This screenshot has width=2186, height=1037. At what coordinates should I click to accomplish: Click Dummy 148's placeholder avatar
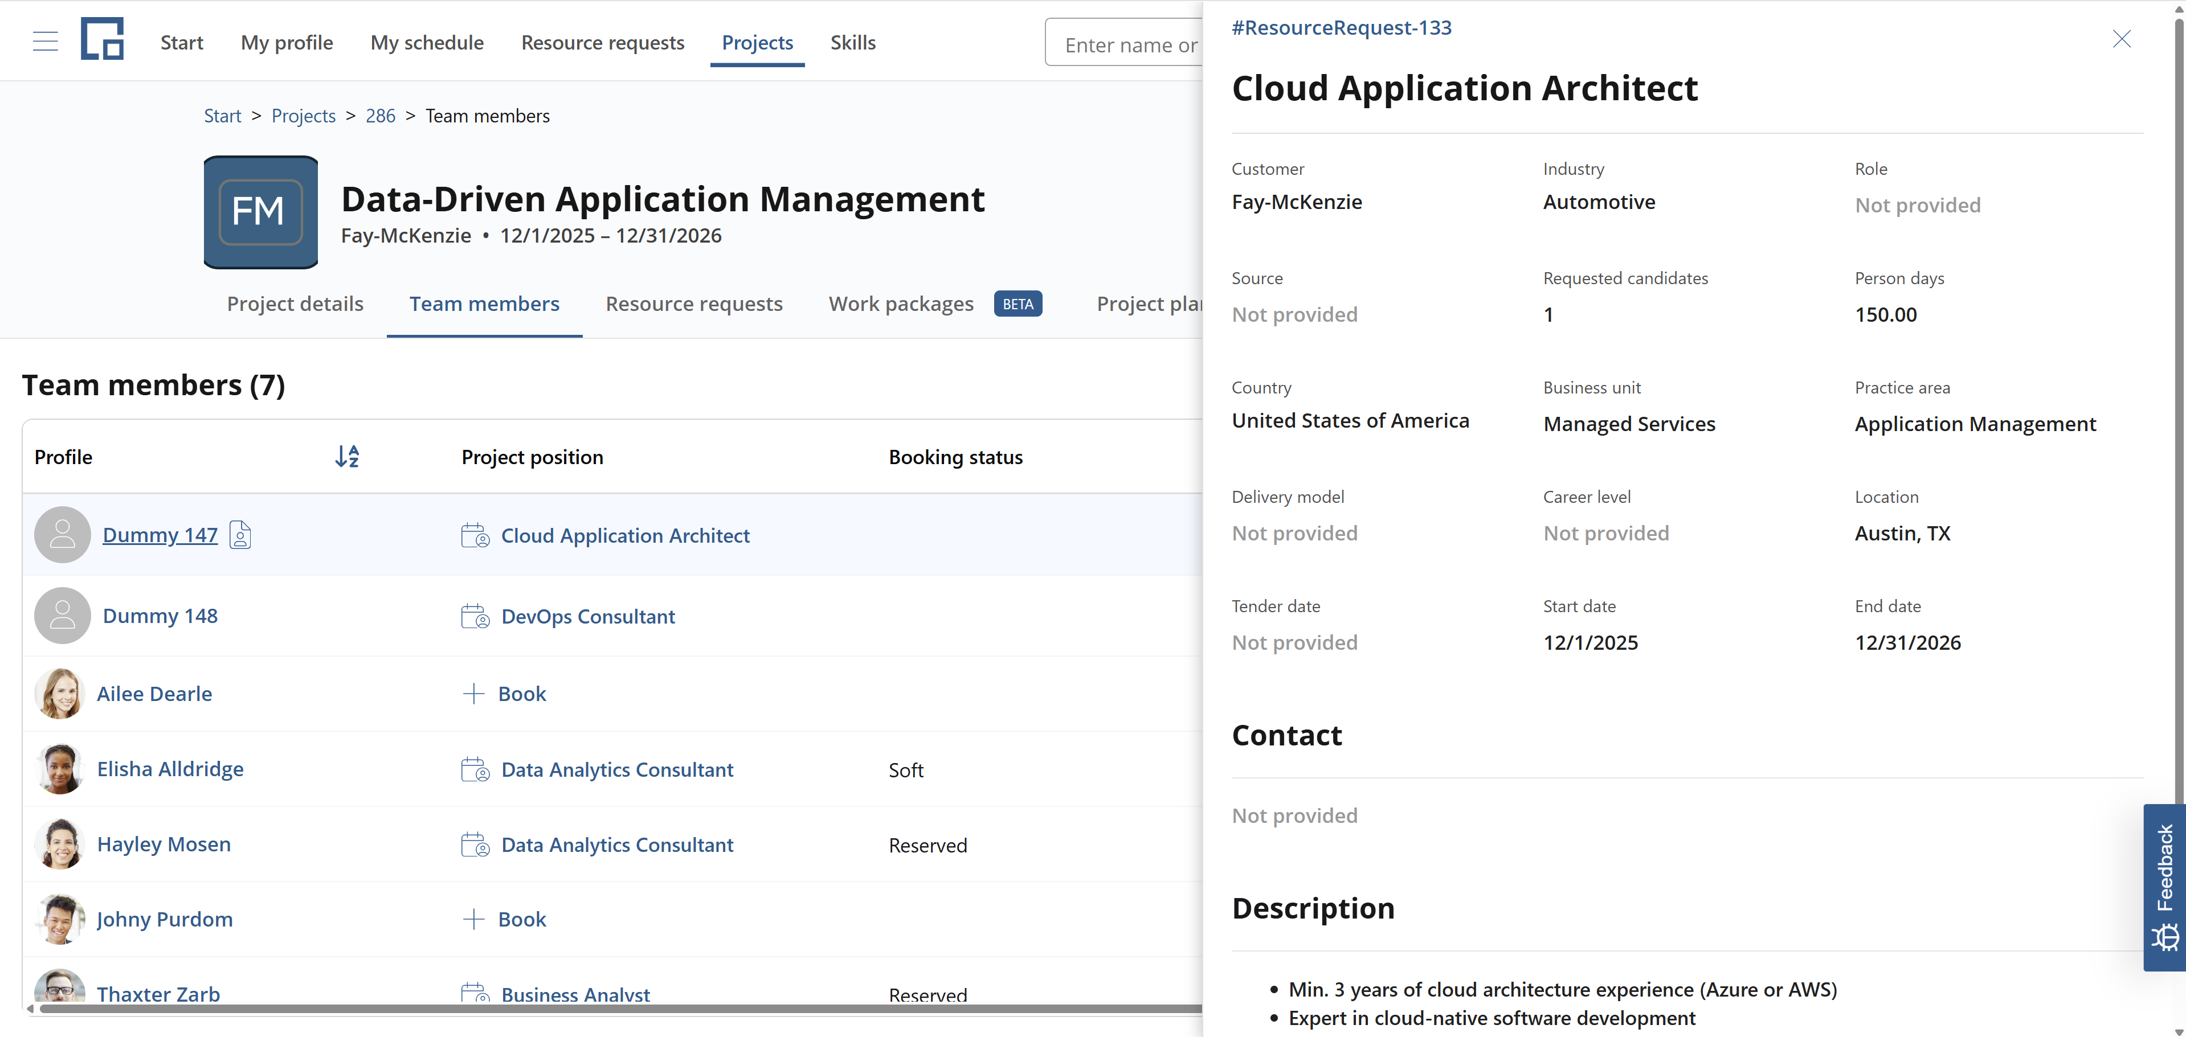62,616
